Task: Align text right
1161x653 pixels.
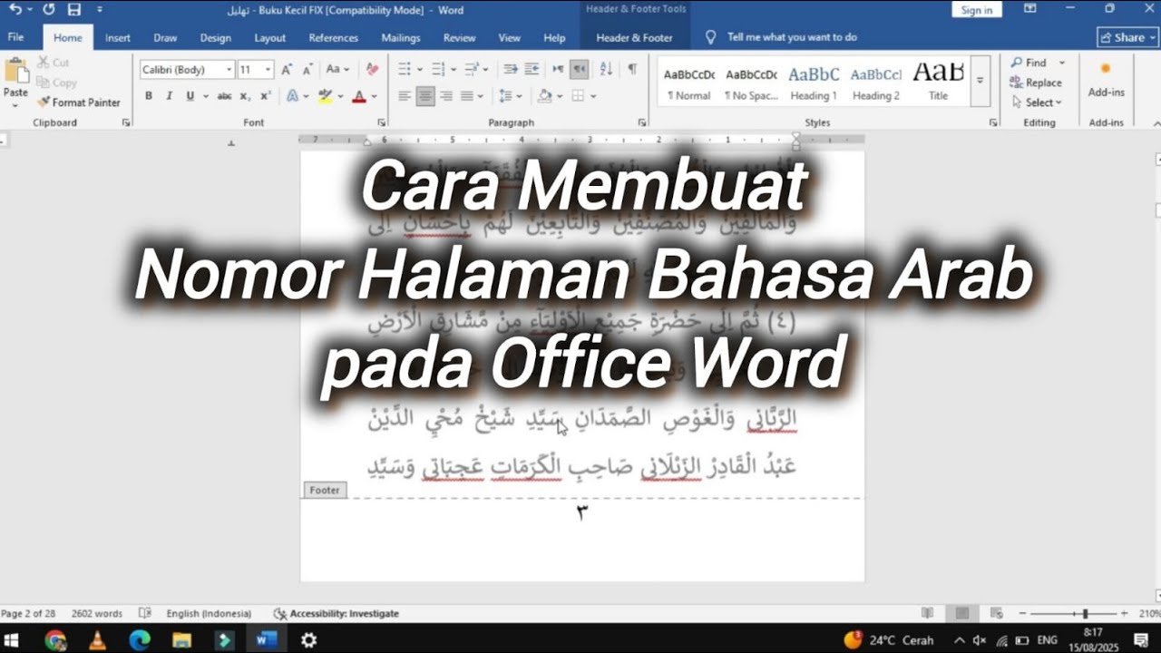Action: [x=446, y=96]
